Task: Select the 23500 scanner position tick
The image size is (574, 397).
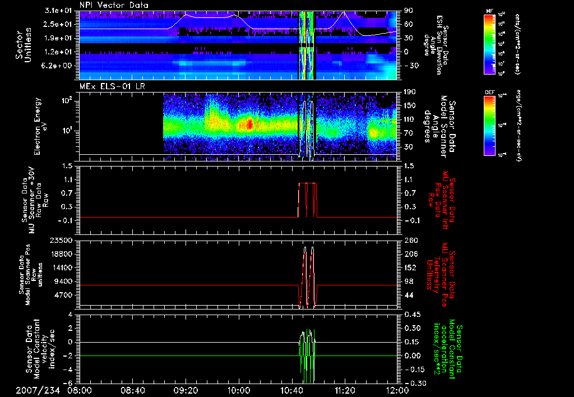Action: pos(61,241)
